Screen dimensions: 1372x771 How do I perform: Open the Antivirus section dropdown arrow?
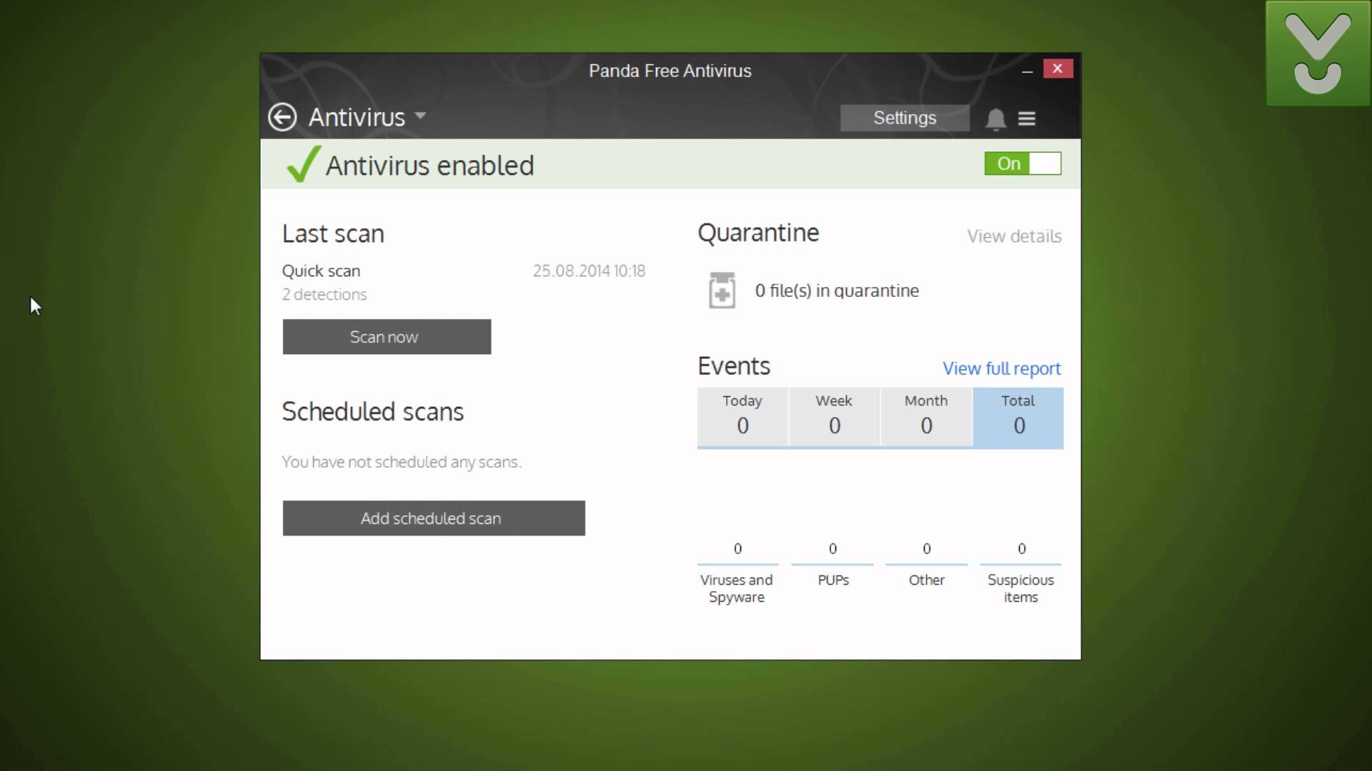[x=420, y=115]
